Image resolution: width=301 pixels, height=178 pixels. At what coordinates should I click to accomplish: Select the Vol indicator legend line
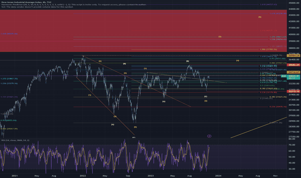coord(37,7)
